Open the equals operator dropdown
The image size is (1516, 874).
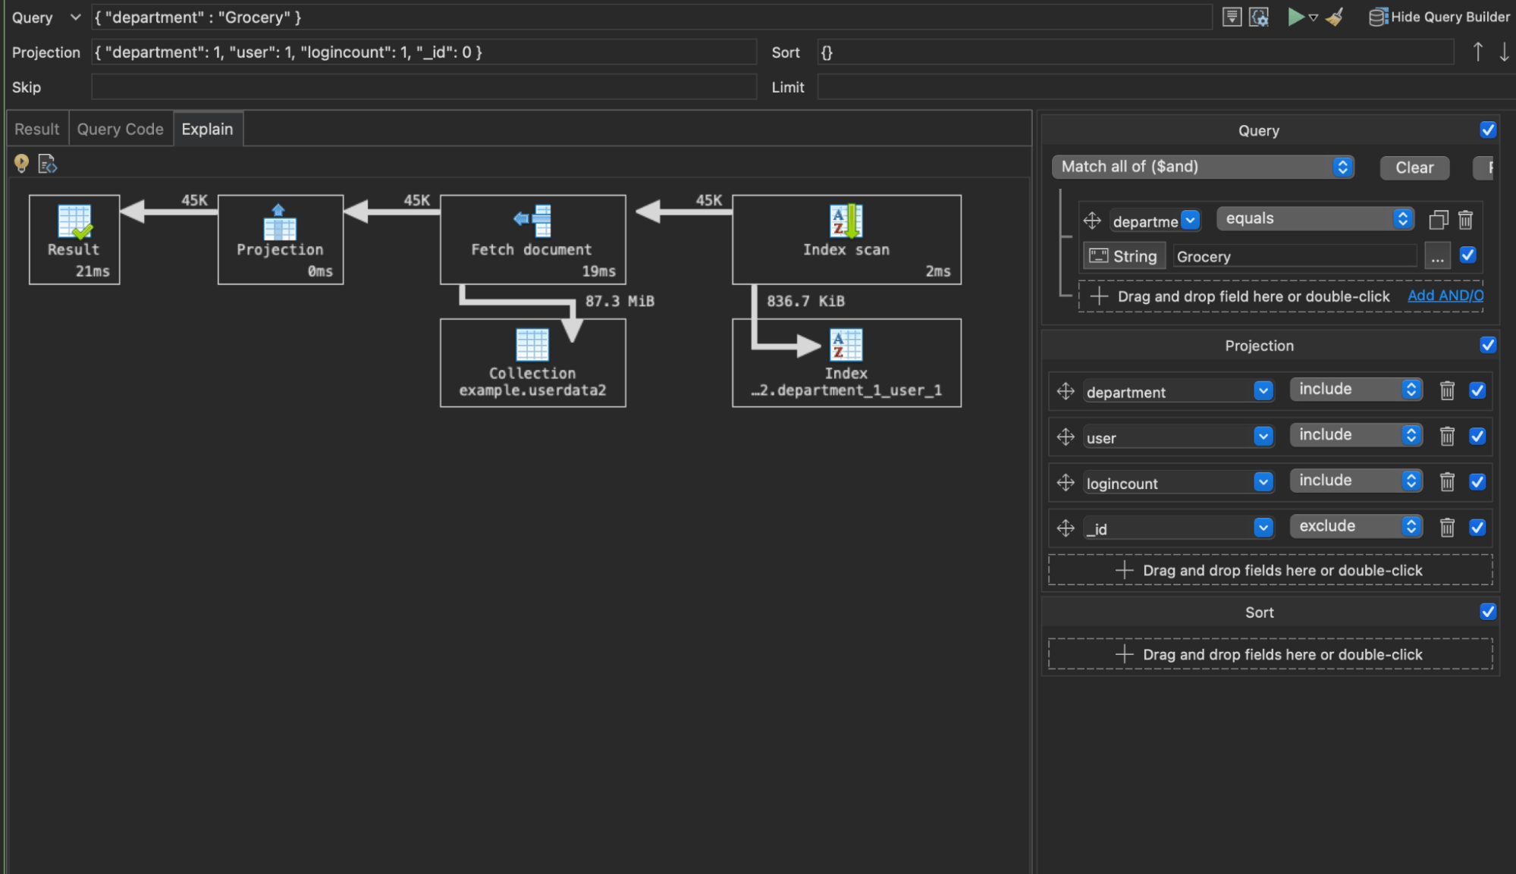tap(1404, 218)
